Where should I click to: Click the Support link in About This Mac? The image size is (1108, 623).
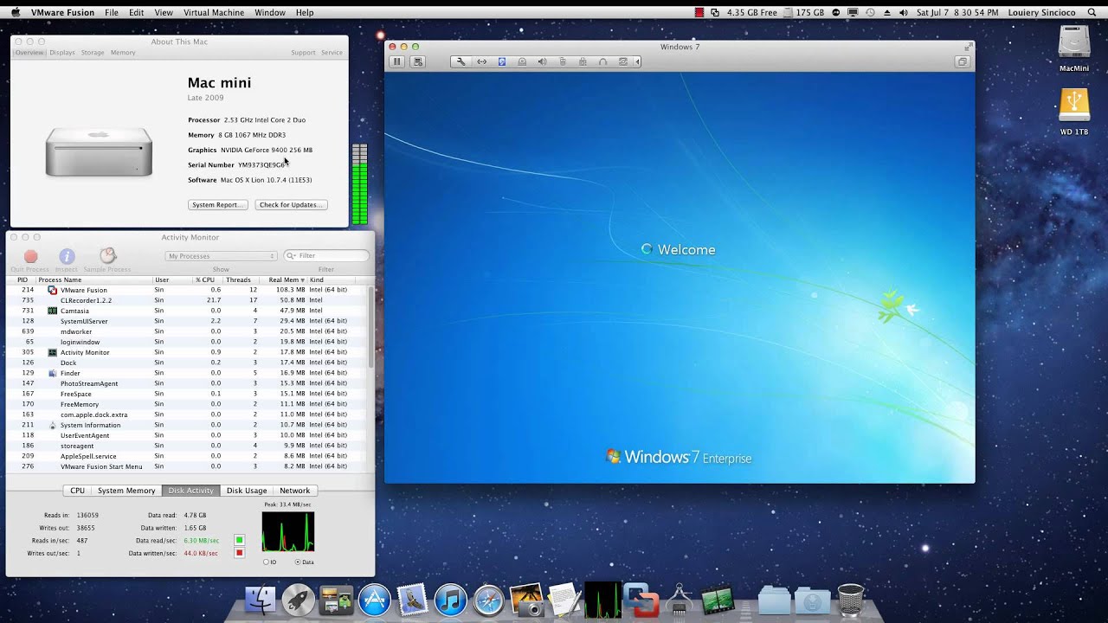[303, 53]
